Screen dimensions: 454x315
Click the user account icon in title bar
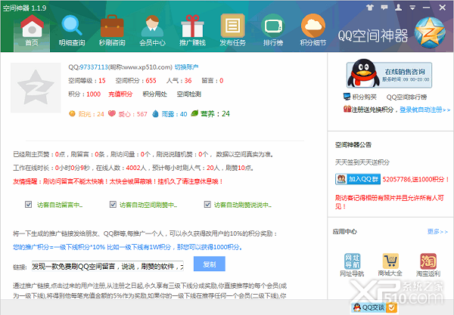pos(399,8)
